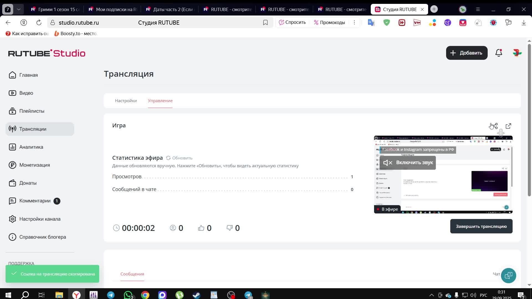Expand the tab list dropdown arrow
Screen dimensions: 532x299
tap(19, 9)
